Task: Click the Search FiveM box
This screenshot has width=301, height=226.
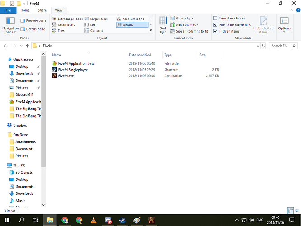Action: click(x=283, y=46)
